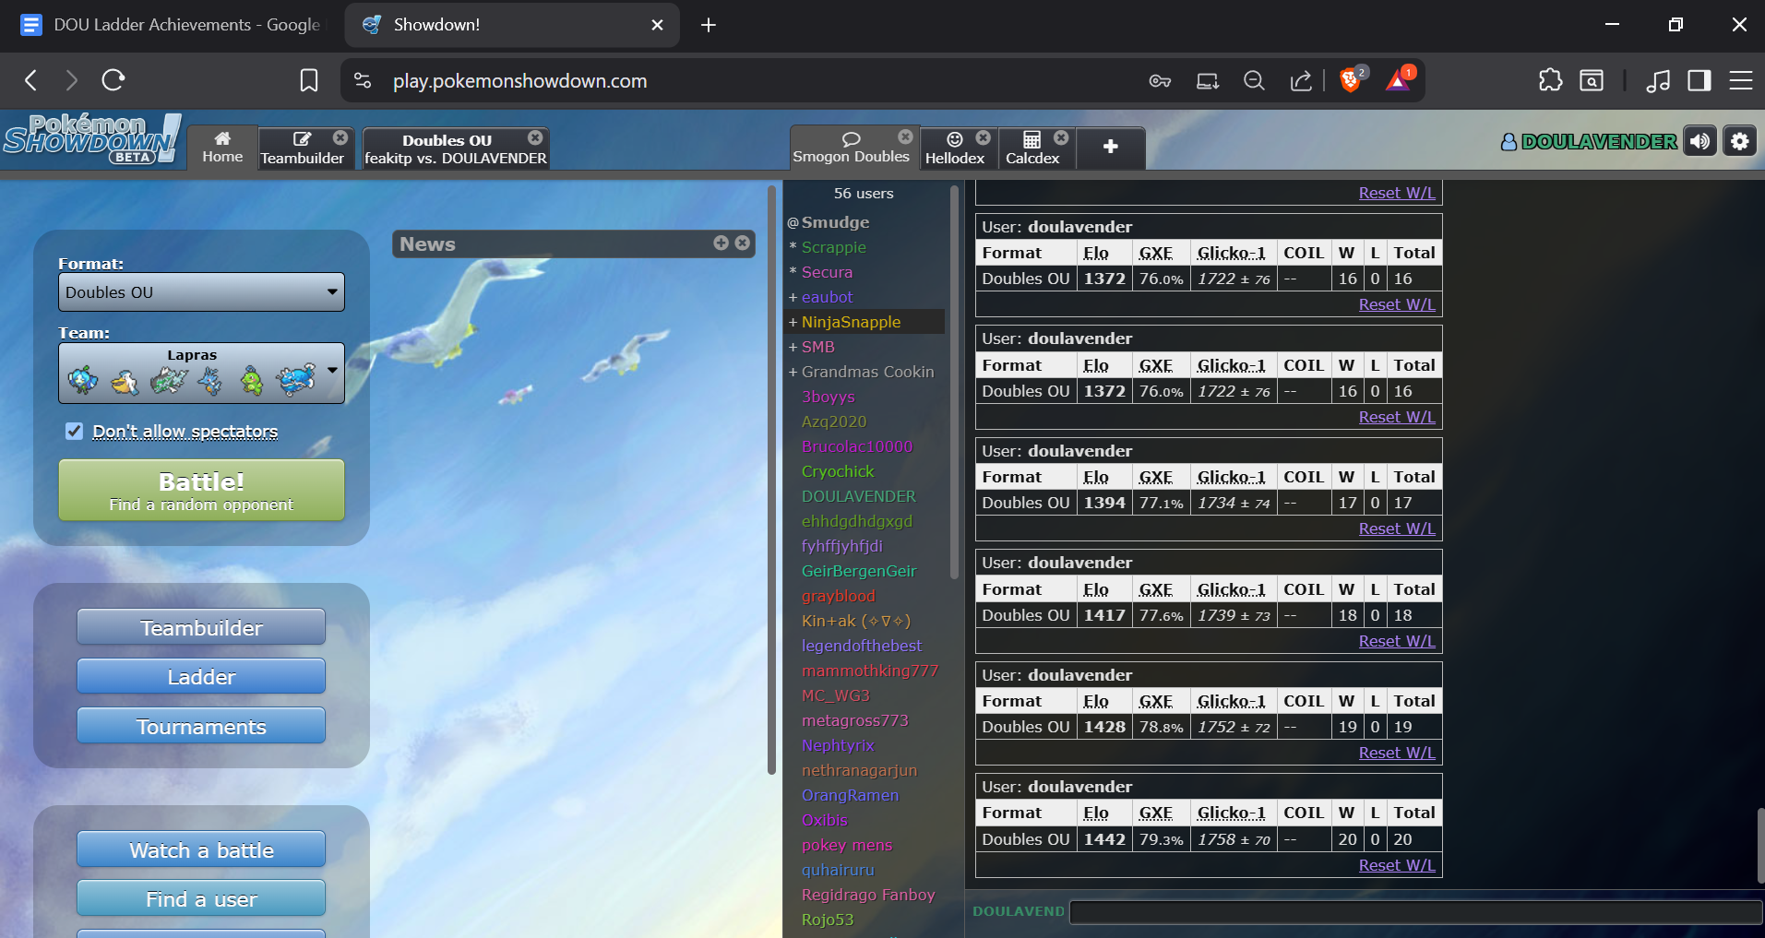
Task: Open the Hellodex tab
Action: pos(955,148)
